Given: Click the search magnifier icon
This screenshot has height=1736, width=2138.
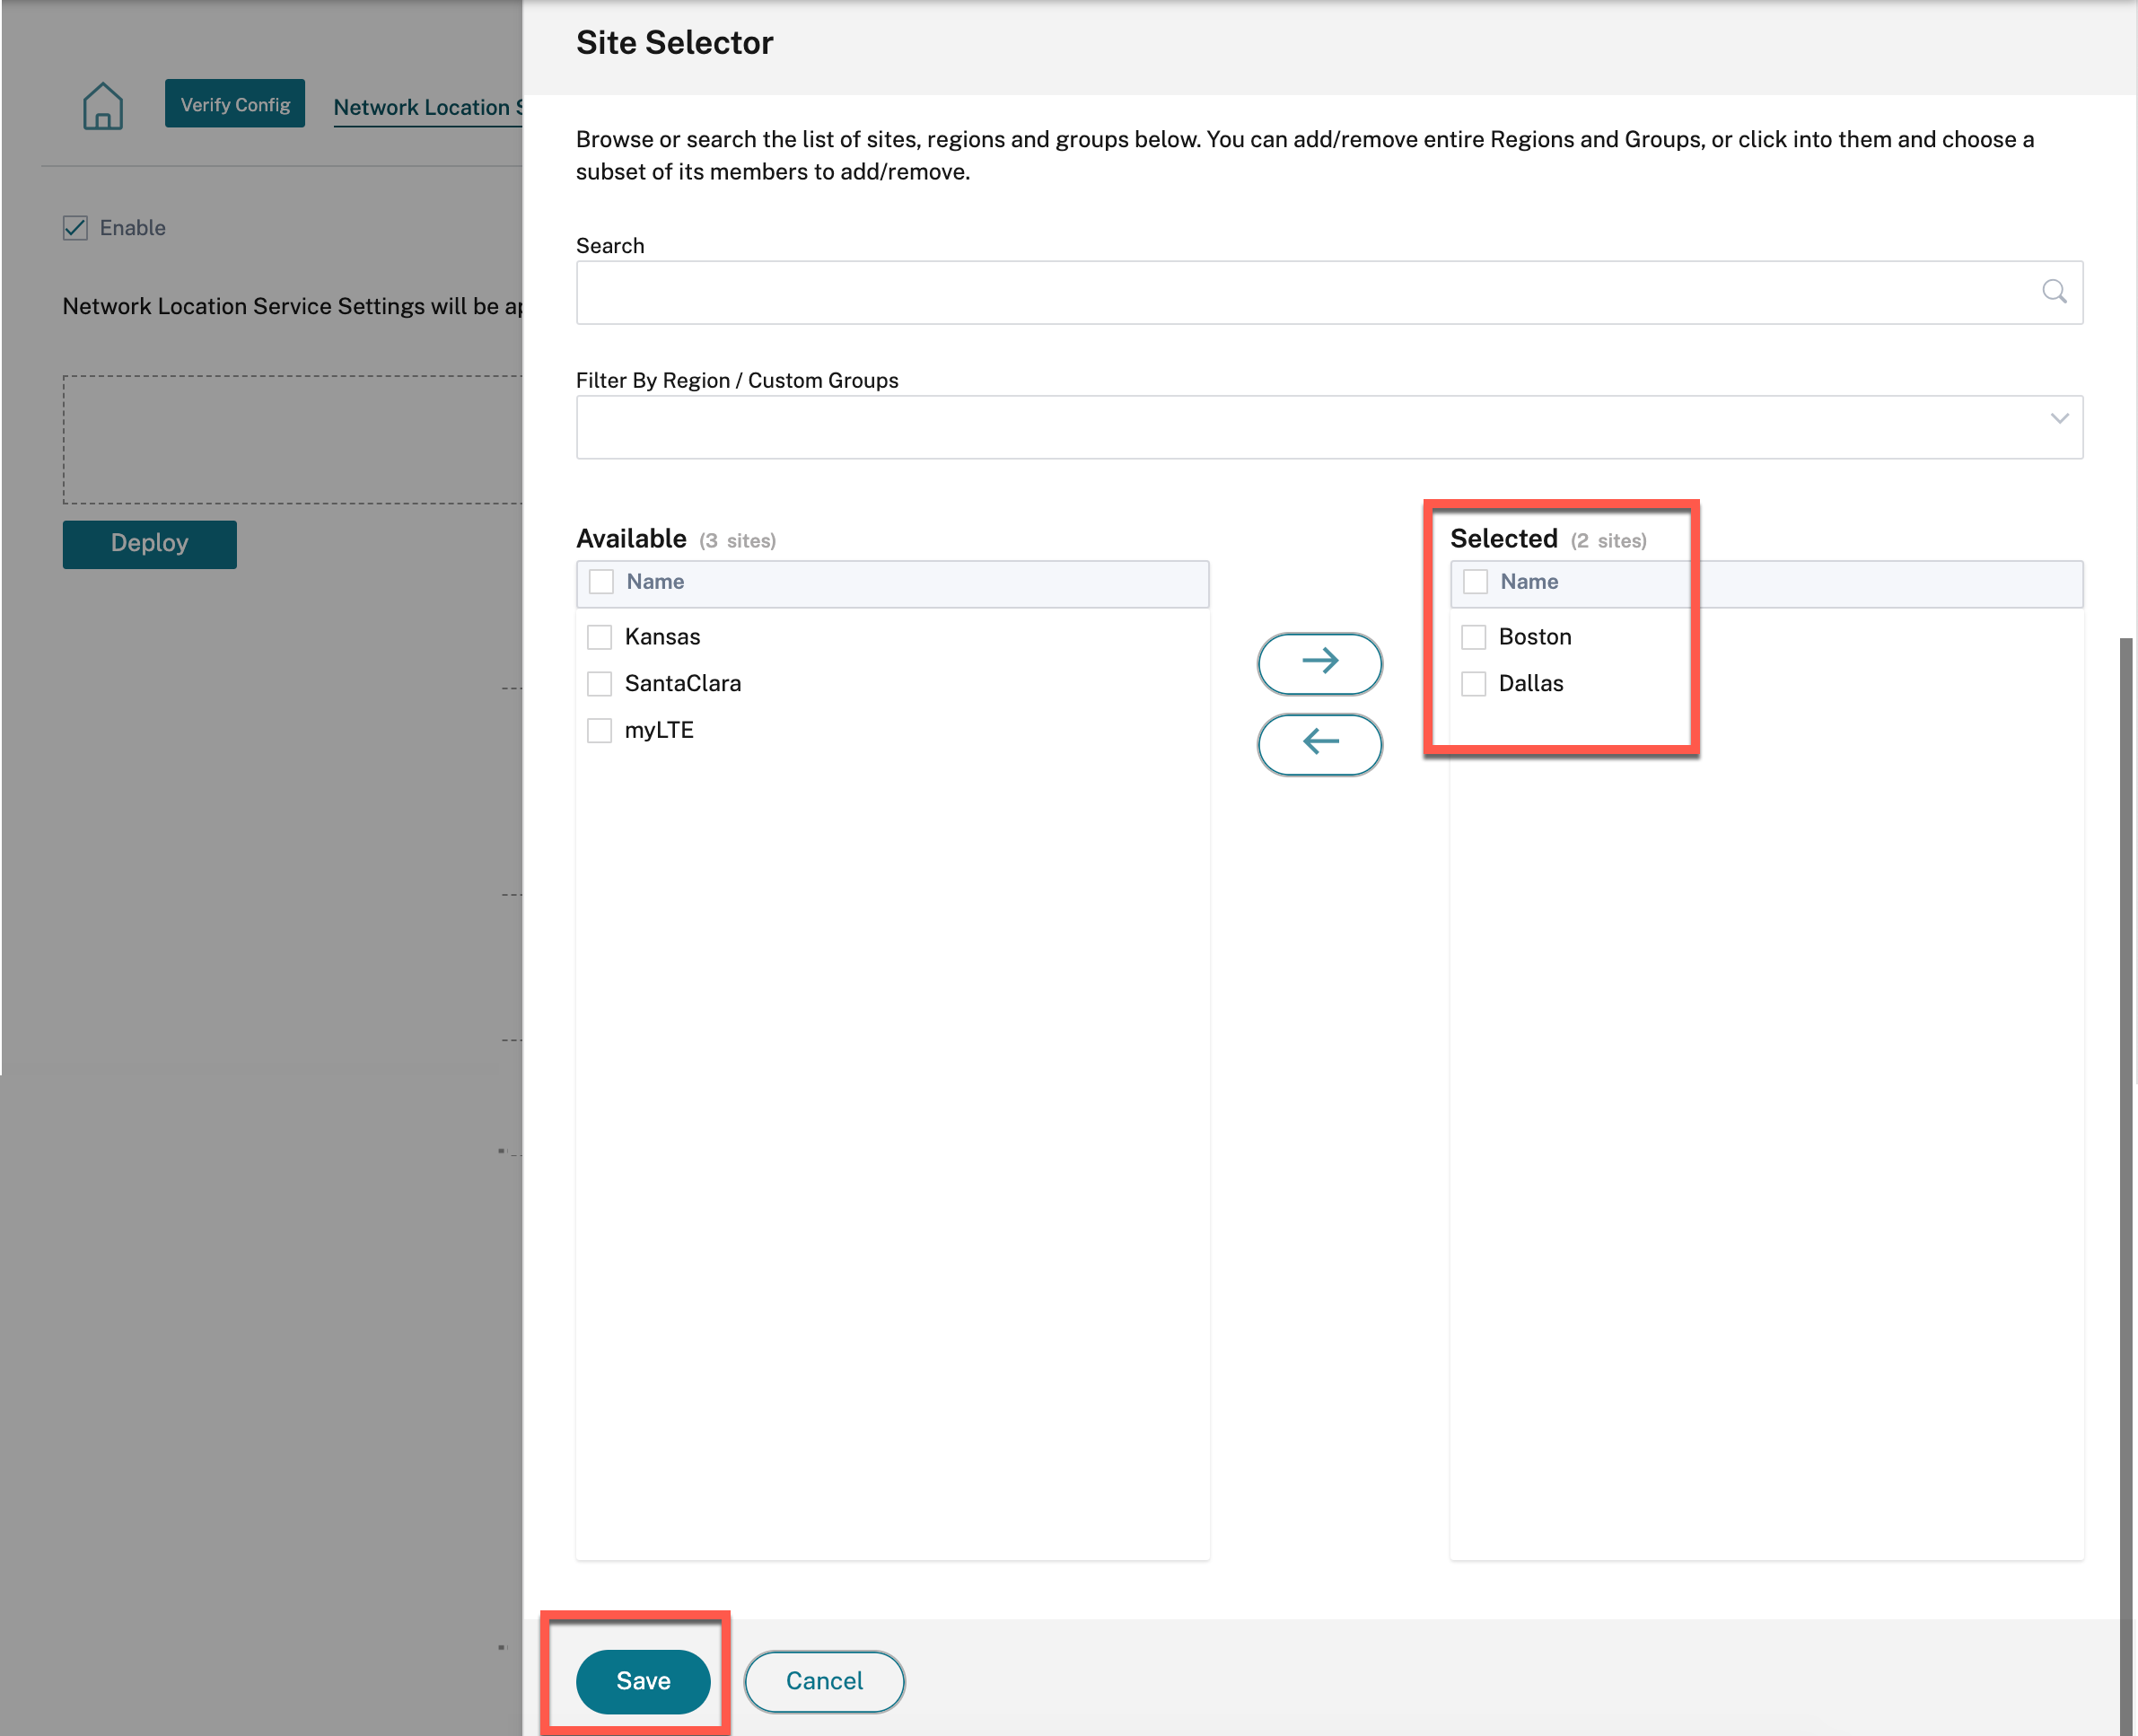Looking at the screenshot, I should (x=2054, y=292).
